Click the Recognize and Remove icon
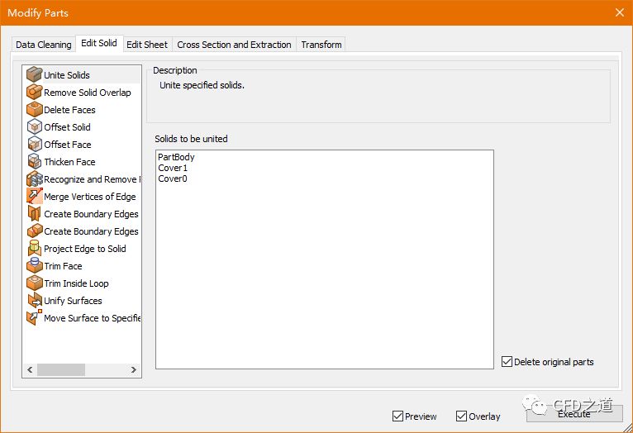The image size is (633, 433). point(35,178)
